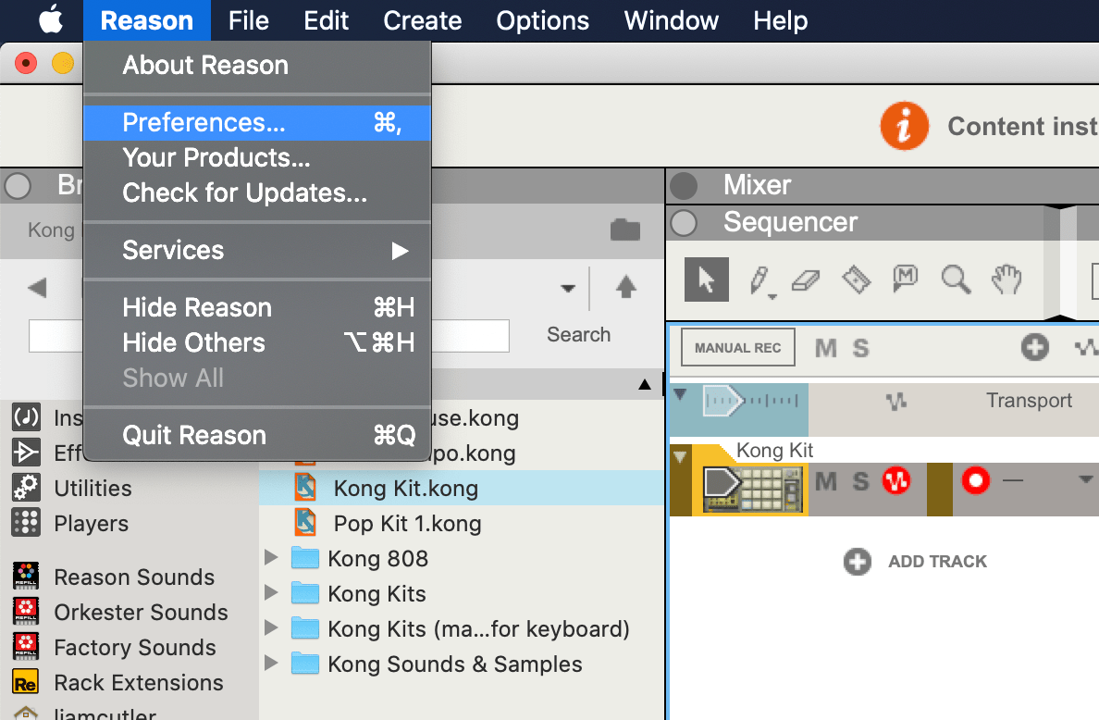The width and height of the screenshot is (1099, 720).
Task: Collapse the Kong Kit track triangle
Action: pos(679,457)
